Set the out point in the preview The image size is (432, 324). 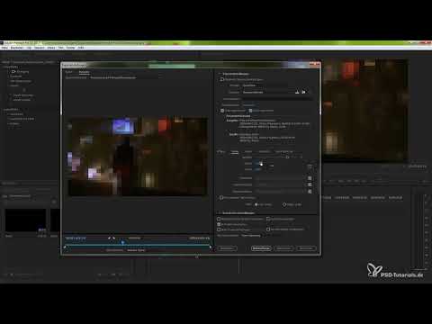pos(114,238)
